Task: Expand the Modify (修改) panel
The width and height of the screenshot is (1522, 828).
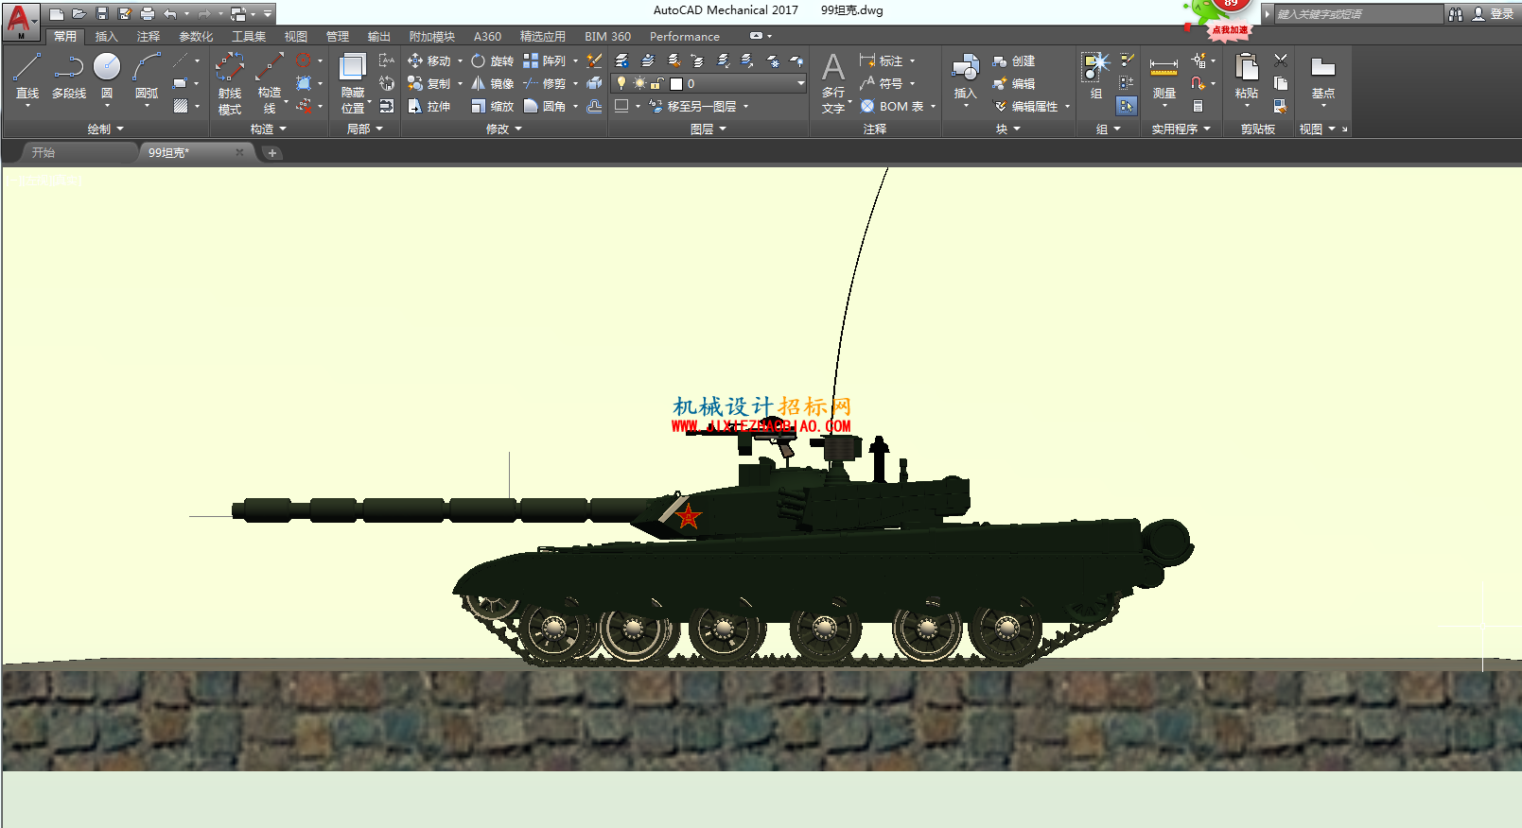Action: click(x=504, y=129)
